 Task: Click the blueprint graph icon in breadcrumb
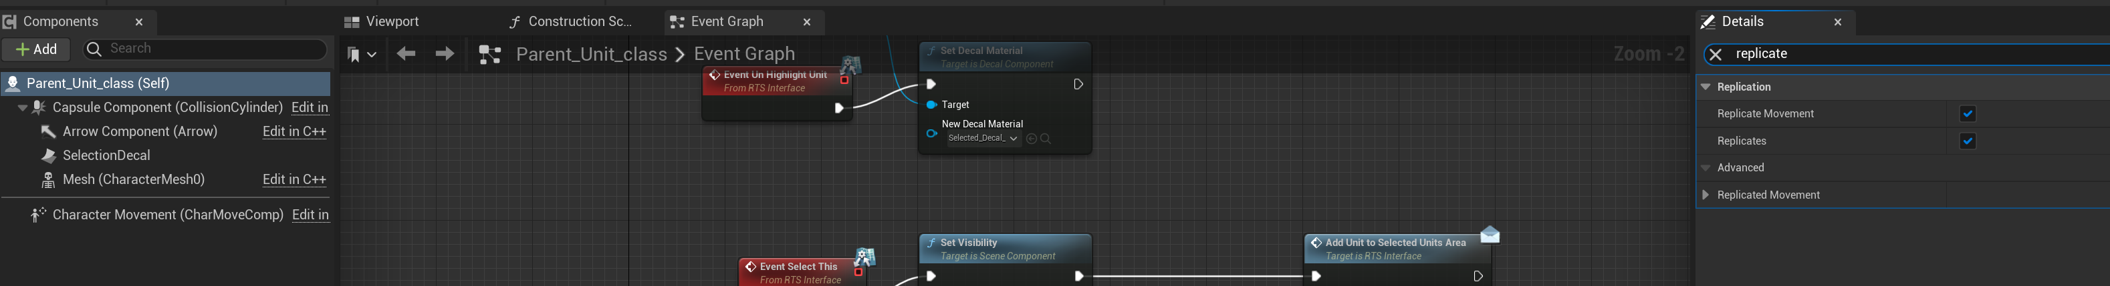click(490, 55)
